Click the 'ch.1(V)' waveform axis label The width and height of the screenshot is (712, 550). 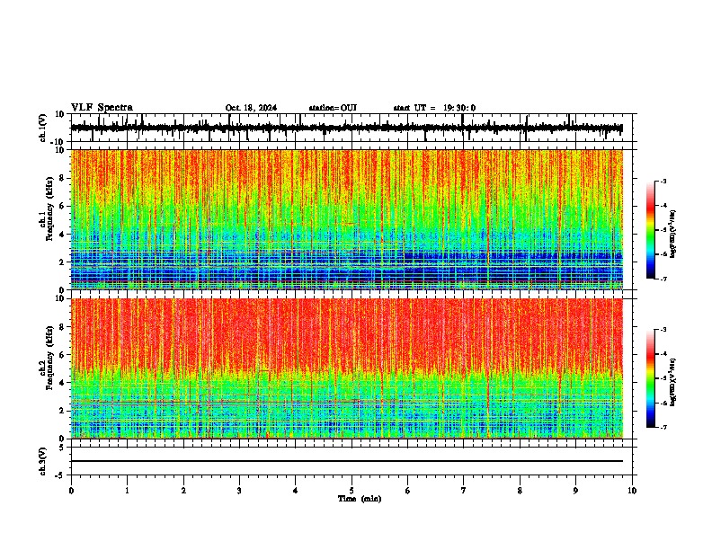pyautogui.click(x=43, y=128)
